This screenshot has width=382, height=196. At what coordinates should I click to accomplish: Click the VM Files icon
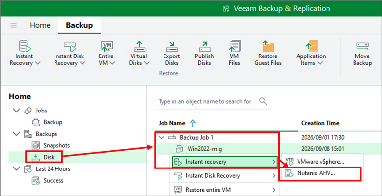pyautogui.click(x=235, y=46)
